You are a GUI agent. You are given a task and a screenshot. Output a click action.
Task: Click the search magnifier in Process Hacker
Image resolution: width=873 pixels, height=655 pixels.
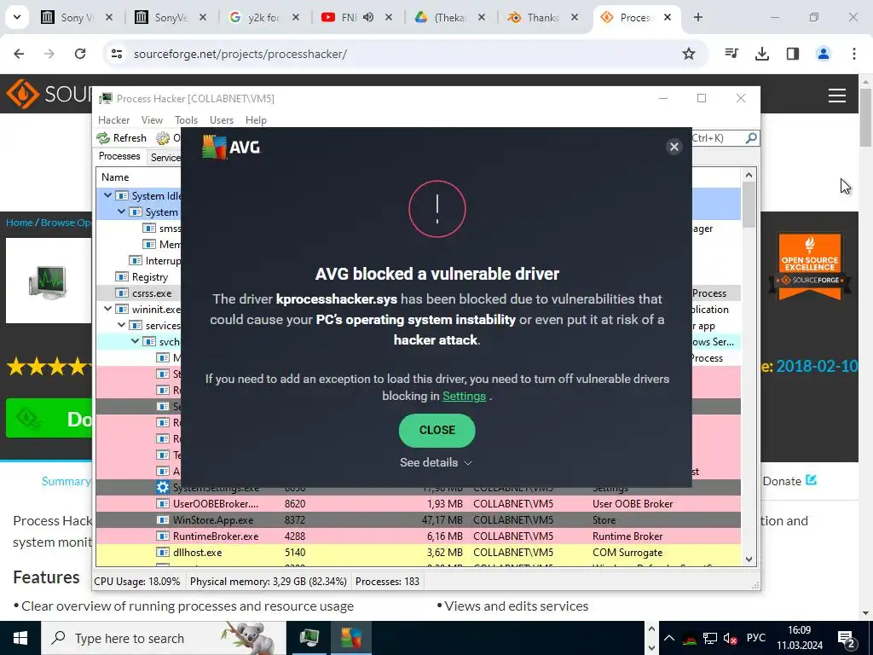751,137
